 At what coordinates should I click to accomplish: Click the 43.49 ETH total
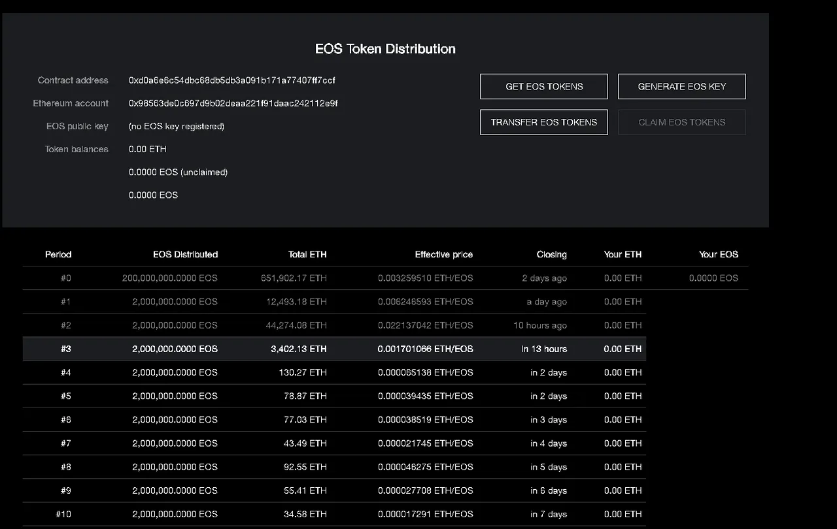click(x=305, y=443)
